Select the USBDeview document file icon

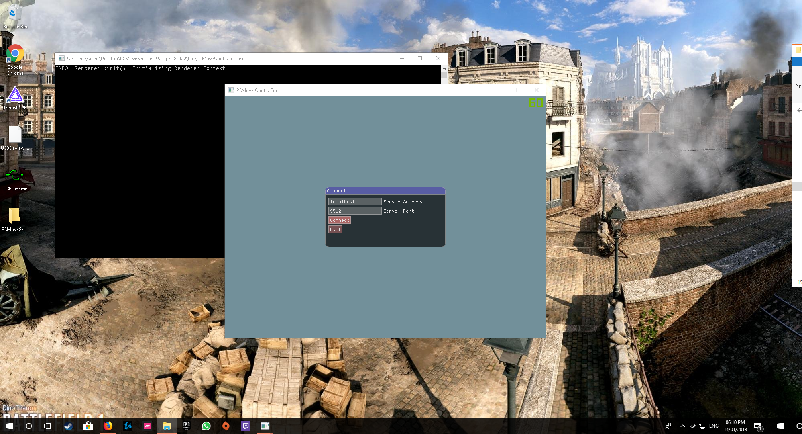click(15, 138)
